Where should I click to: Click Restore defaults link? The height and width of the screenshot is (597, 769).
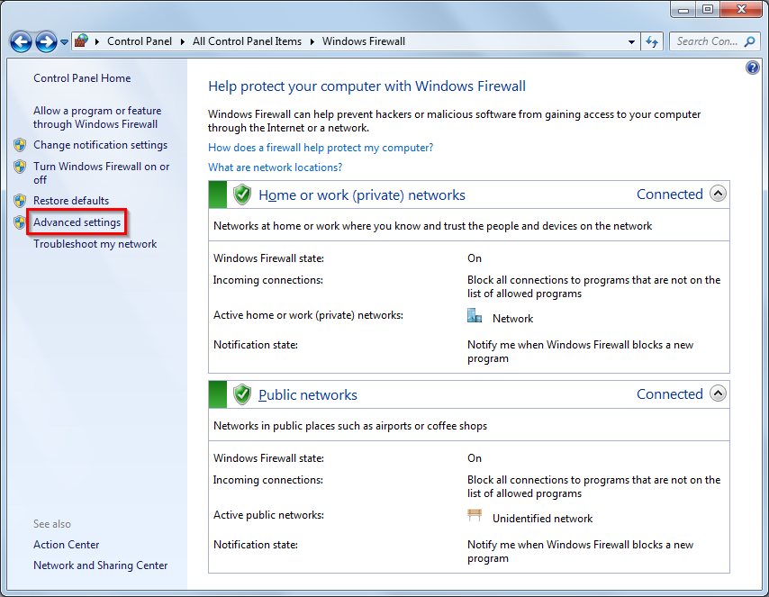tap(71, 201)
